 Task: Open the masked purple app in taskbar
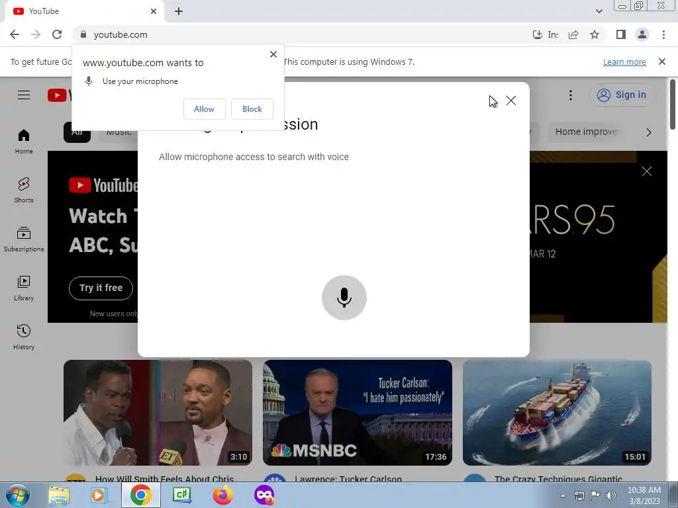[x=264, y=495]
